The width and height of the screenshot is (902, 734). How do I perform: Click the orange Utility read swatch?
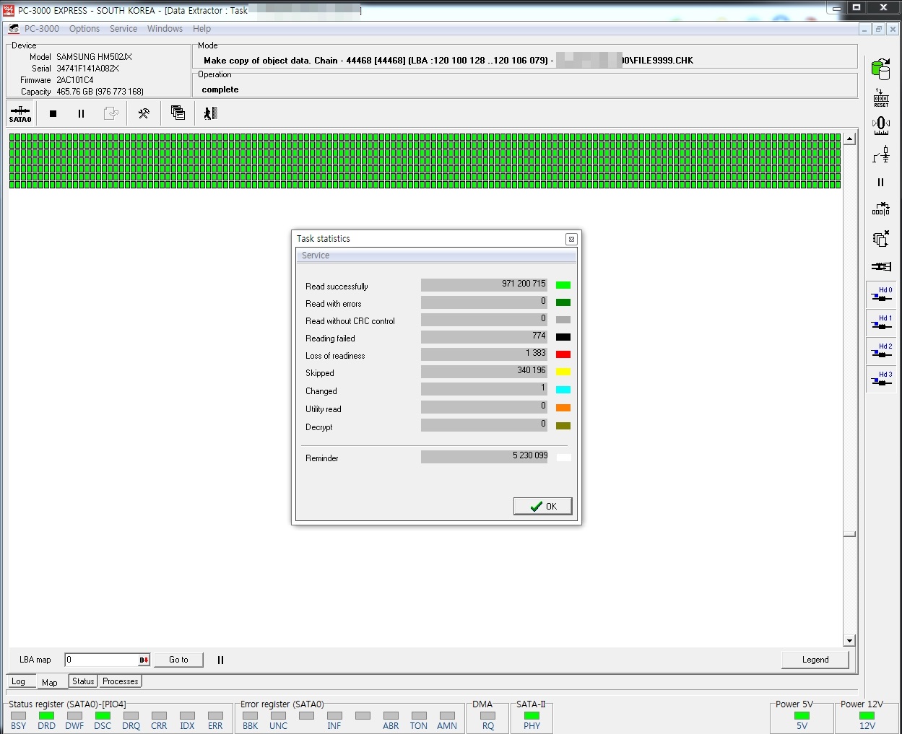point(563,408)
